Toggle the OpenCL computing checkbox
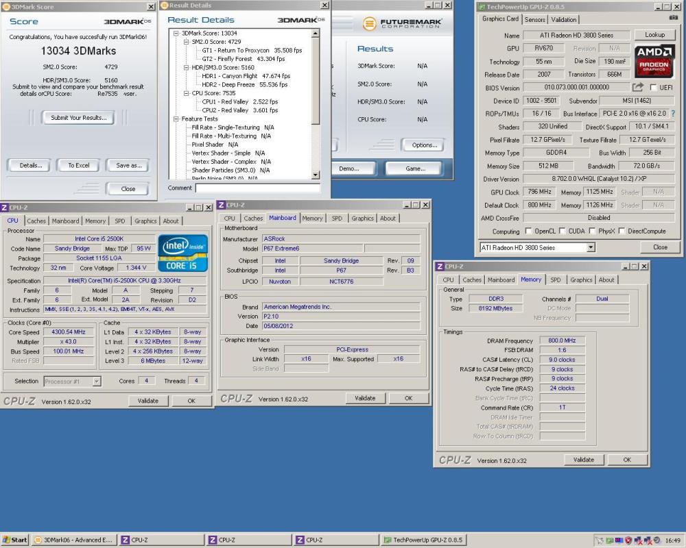This screenshot has height=548, width=686. [x=528, y=231]
